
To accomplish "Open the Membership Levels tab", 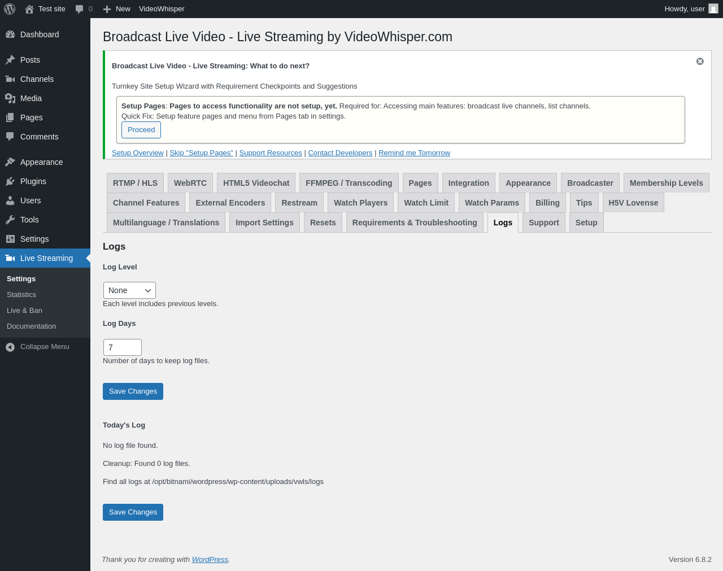I will [x=667, y=183].
